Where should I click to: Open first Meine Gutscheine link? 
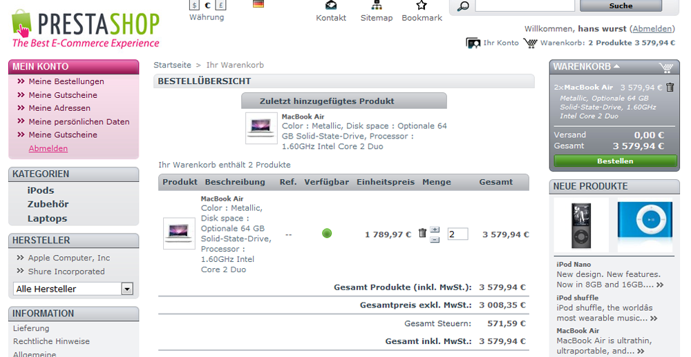(63, 95)
